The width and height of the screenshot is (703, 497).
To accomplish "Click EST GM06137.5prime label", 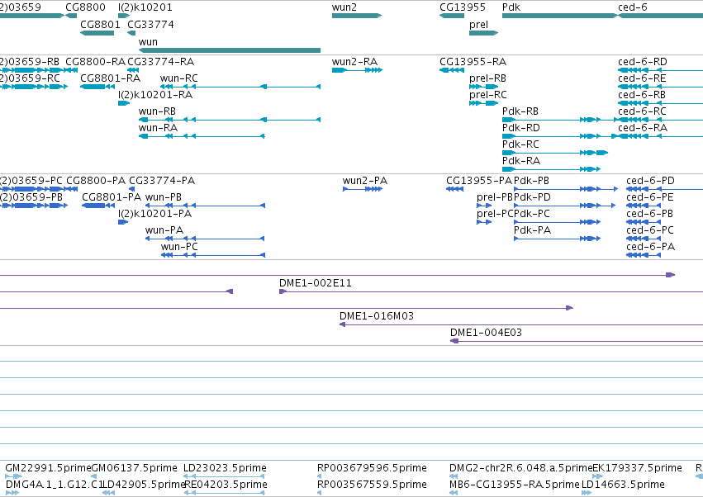I will click(x=134, y=468).
